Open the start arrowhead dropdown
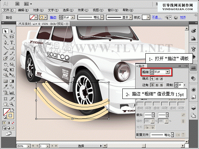The width and height of the screenshot is (199, 149). [153, 115]
